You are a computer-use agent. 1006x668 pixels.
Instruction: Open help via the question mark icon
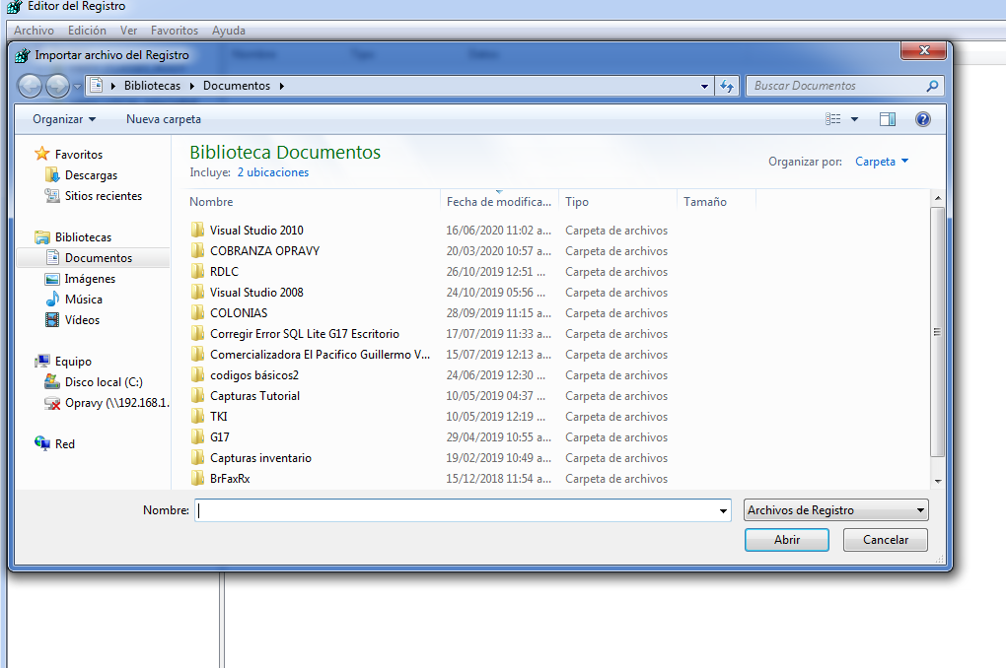pos(922,119)
